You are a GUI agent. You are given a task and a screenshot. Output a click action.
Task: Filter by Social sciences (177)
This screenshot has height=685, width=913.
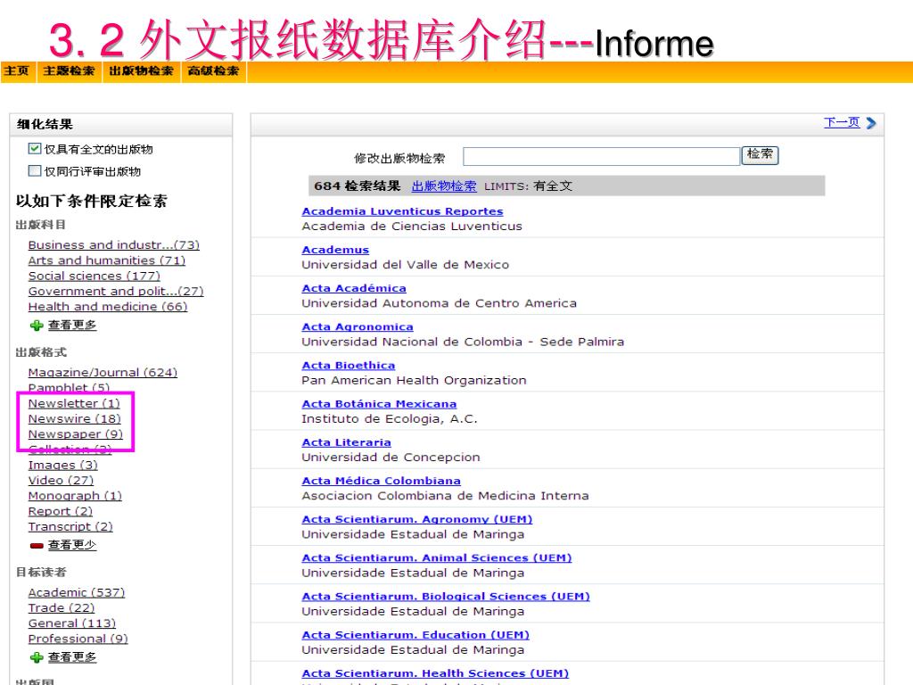pos(95,276)
